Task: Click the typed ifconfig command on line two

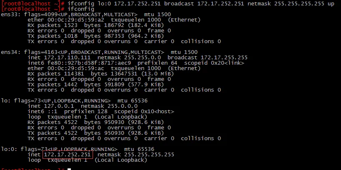Action: (79, 9)
